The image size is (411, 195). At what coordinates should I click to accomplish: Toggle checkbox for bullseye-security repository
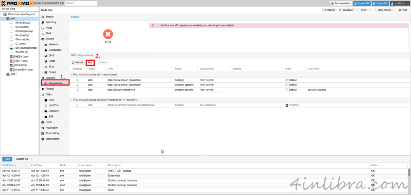[x=78, y=90]
